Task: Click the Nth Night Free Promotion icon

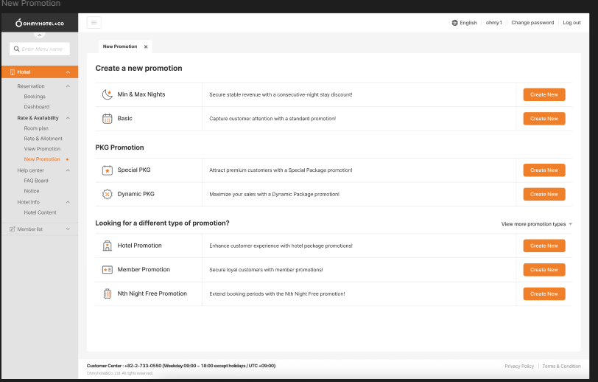Action: pos(108,294)
